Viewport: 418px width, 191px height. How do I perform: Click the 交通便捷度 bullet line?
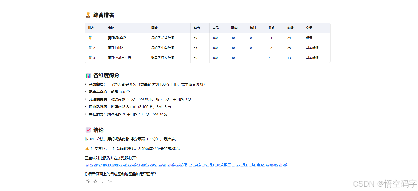(140, 99)
